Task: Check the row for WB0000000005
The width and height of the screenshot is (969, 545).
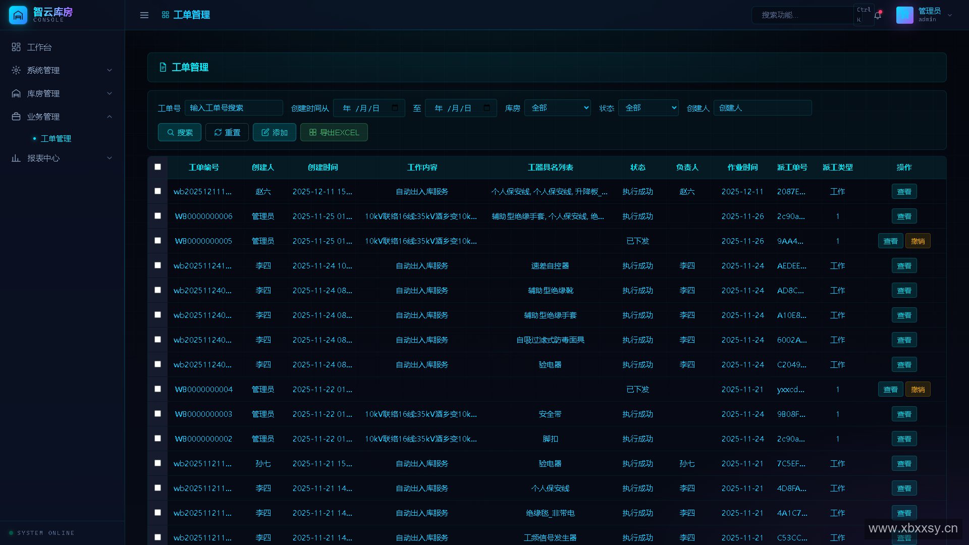Action: [x=157, y=241]
